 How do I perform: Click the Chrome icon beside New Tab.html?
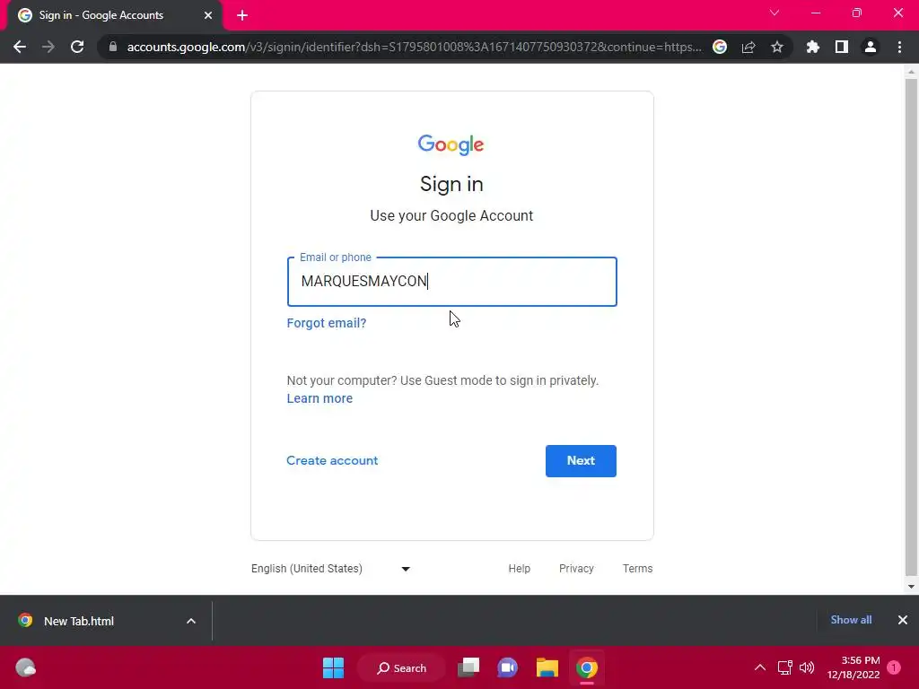tap(25, 621)
